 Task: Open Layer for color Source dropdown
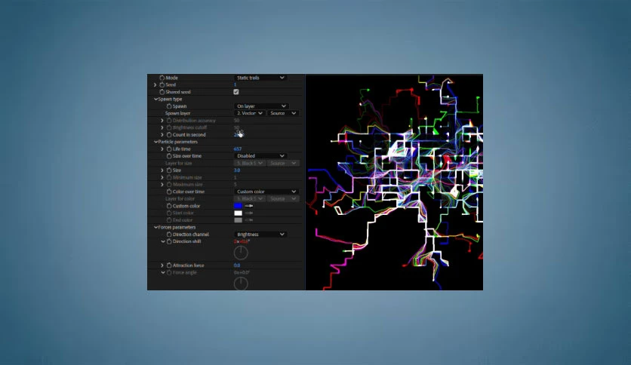(x=283, y=198)
